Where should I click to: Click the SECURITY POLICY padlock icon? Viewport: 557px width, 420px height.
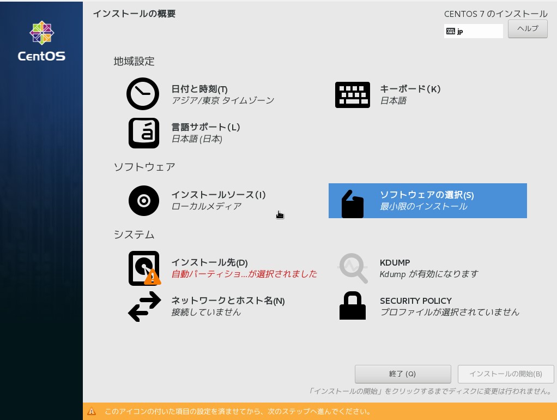point(352,305)
